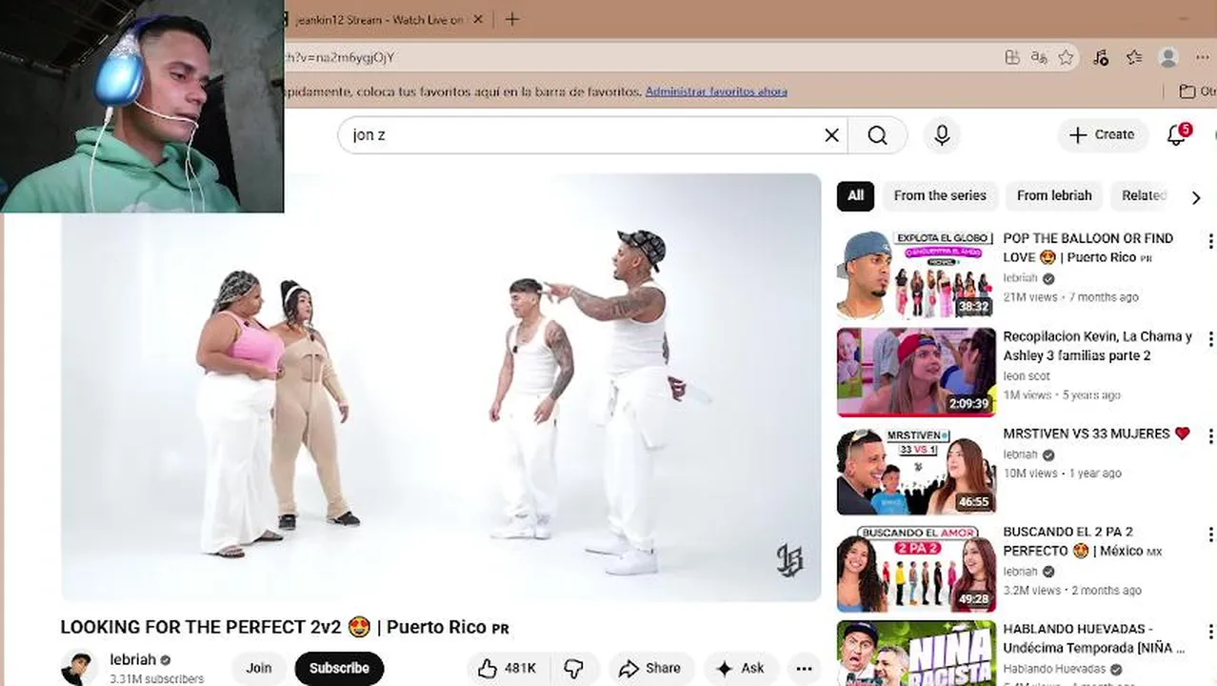Open Recopilacion Kevin, La Chama title
Screen dimensions: 1217x686
coord(1097,346)
